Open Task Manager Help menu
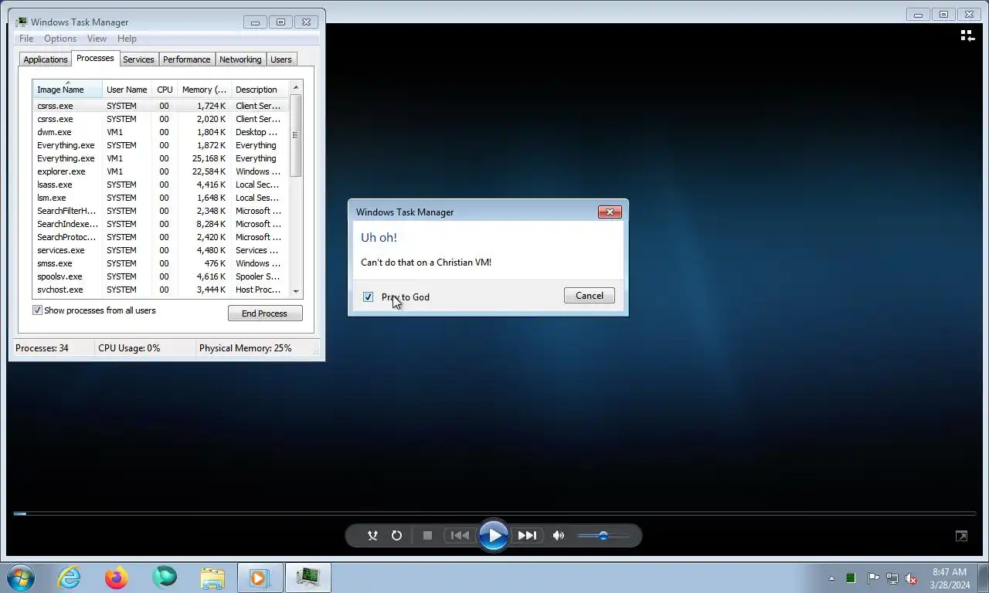The height and width of the screenshot is (593, 989). click(x=127, y=39)
